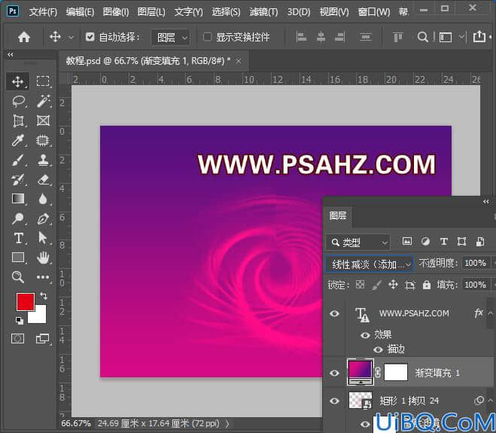496x433 pixels.
Task: Select the Healing Brush patch tool
Action: click(x=43, y=140)
